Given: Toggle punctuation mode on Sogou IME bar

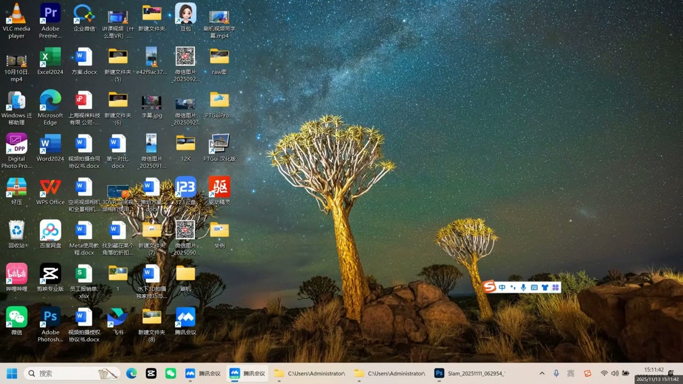Looking at the screenshot, I should [513, 287].
